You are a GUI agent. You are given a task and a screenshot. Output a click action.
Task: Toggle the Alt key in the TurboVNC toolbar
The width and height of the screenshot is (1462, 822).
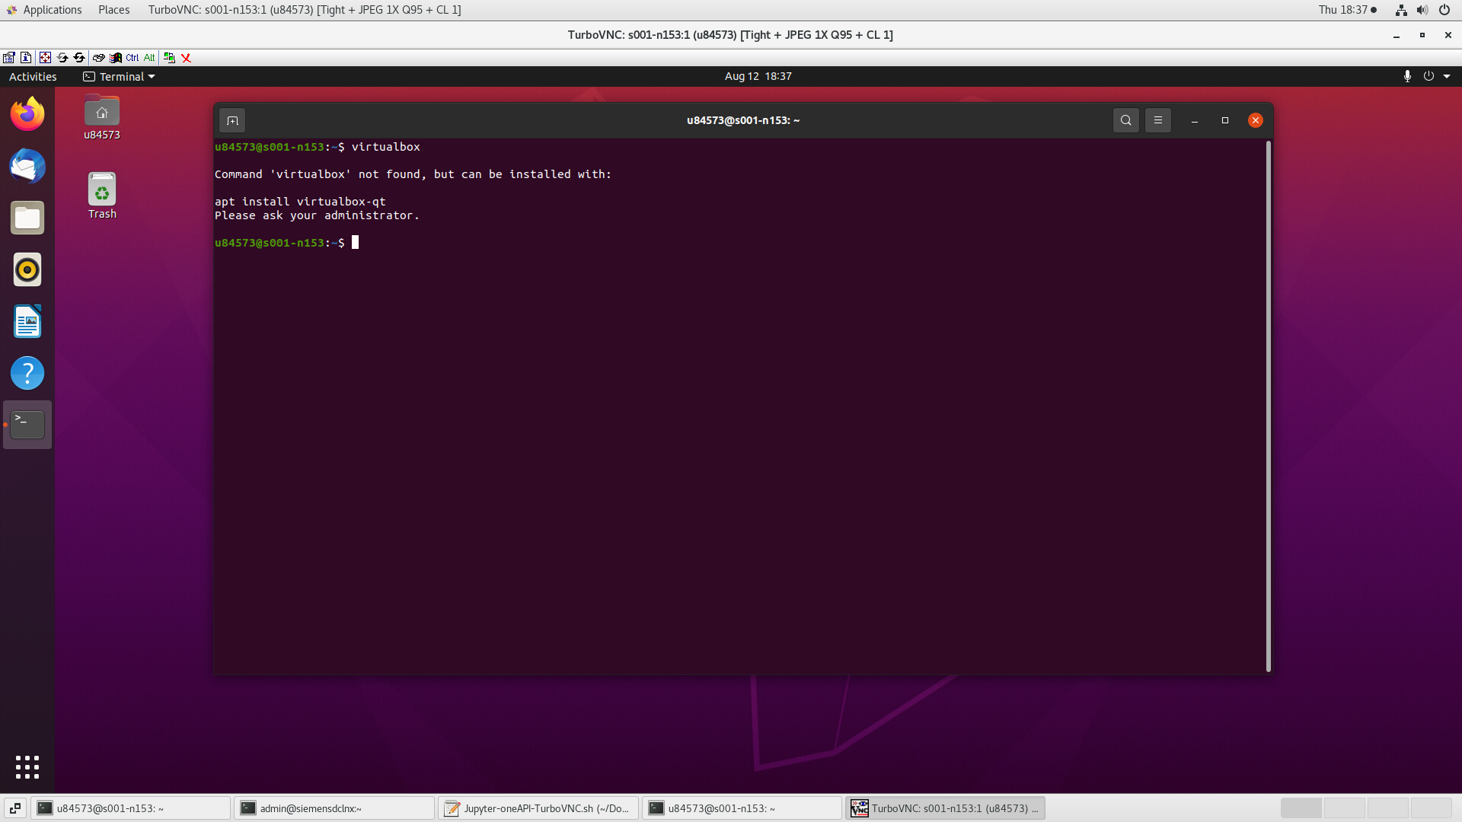click(149, 57)
